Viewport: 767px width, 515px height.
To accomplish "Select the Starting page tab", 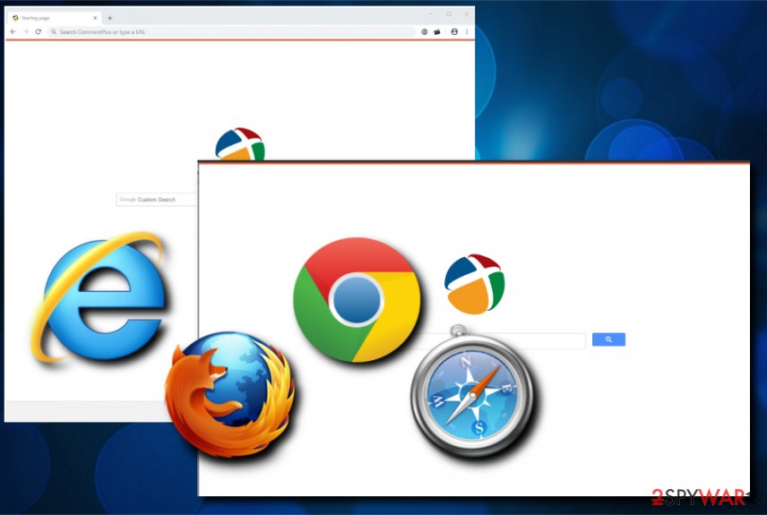I will tap(55, 18).
